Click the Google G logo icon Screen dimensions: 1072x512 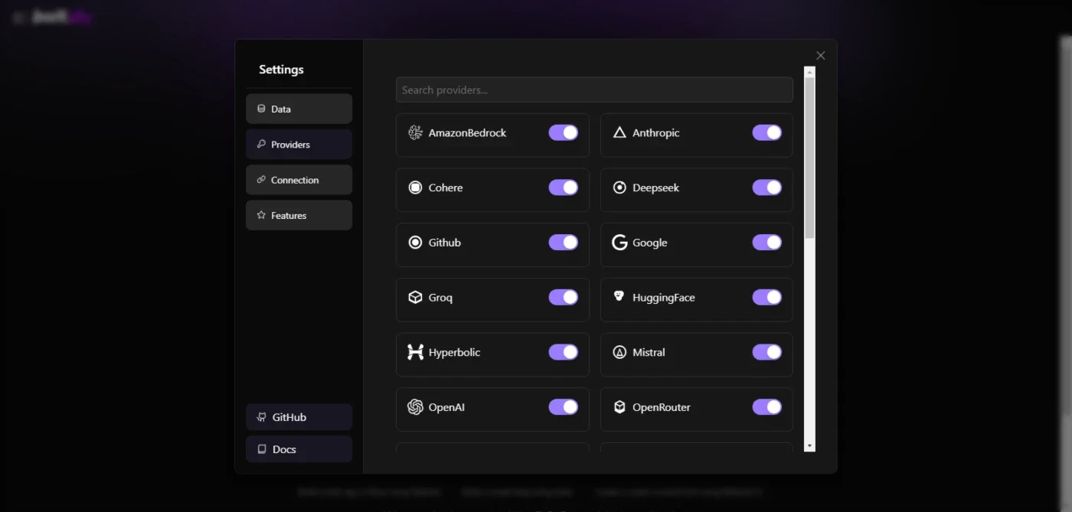619,243
